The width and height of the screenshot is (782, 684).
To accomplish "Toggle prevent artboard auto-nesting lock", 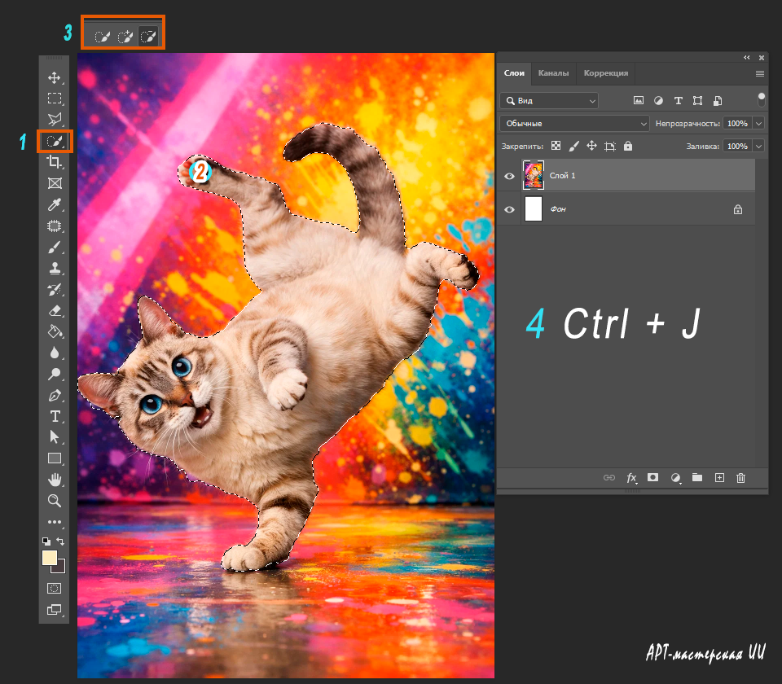I will click(x=610, y=146).
